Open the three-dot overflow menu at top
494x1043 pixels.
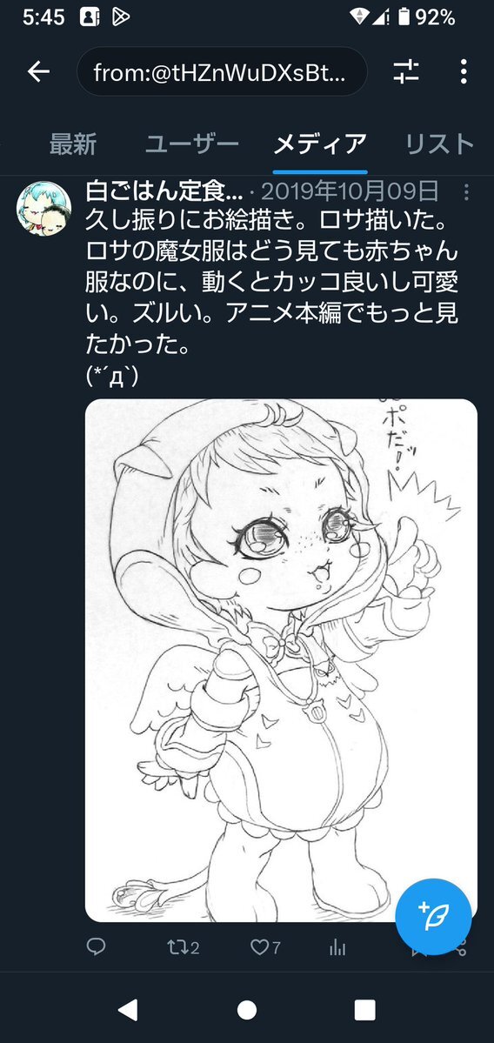464,71
